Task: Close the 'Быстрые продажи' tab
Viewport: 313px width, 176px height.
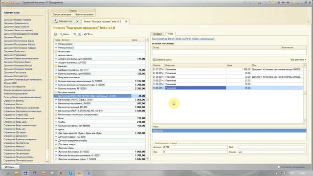Action: [126, 22]
